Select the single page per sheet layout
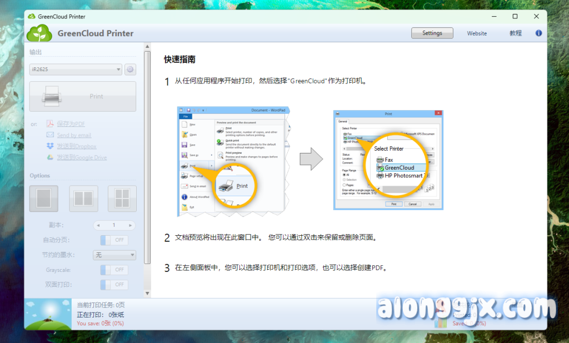Image resolution: width=569 pixels, height=343 pixels. pos(44,198)
